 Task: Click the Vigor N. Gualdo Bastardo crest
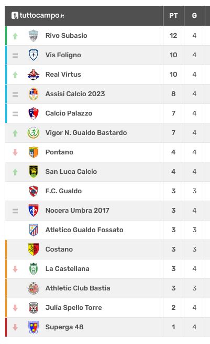[34, 133]
